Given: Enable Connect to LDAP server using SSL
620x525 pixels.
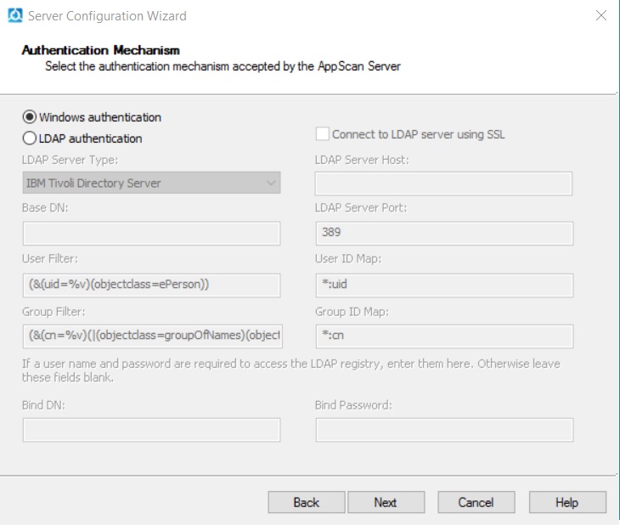Looking at the screenshot, I should pos(322,134).
